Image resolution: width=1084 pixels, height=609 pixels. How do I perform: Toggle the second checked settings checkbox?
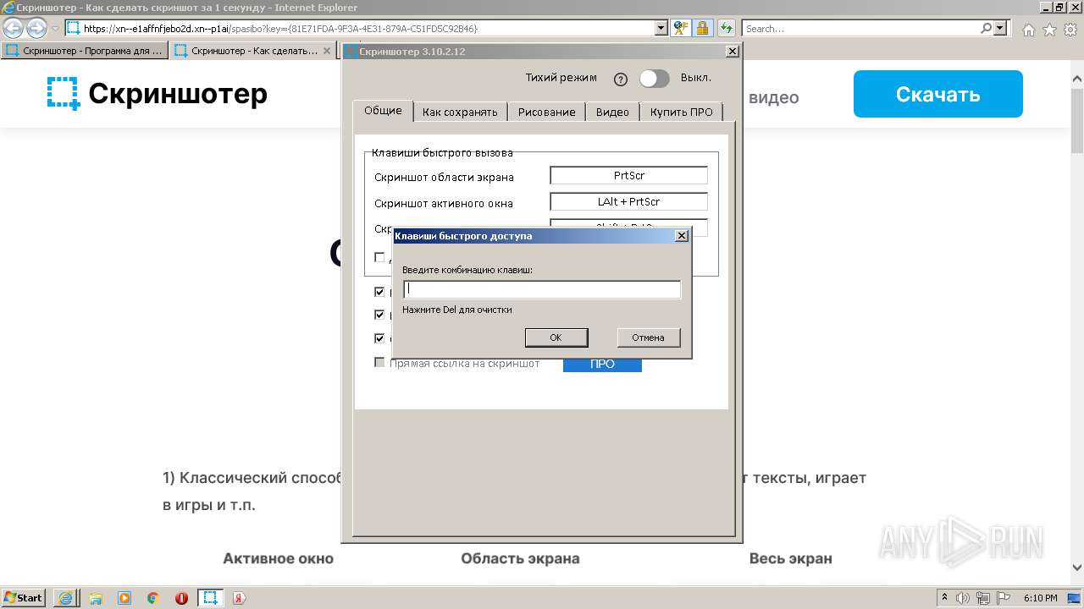pos(379,315)
